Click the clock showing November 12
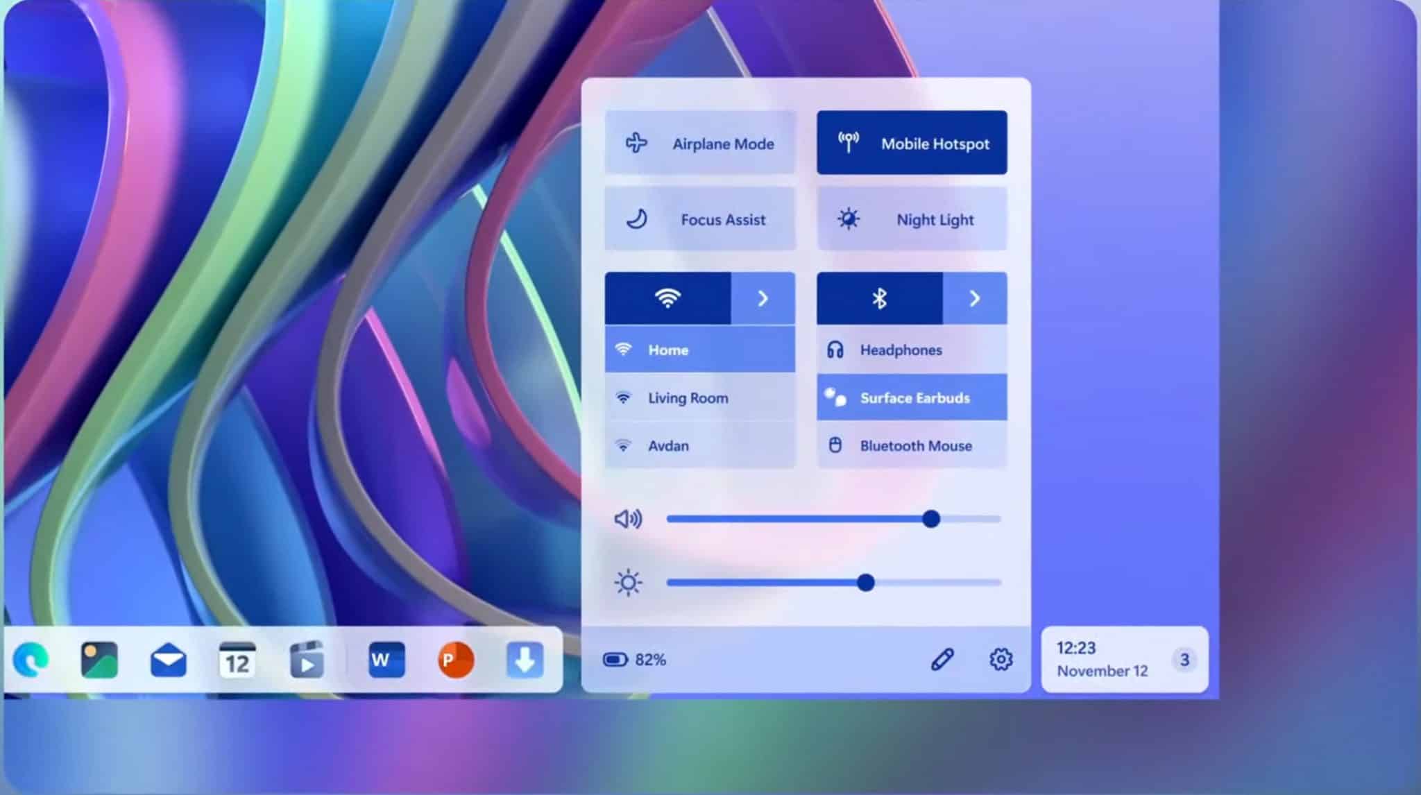 (x=1102, y=659)
